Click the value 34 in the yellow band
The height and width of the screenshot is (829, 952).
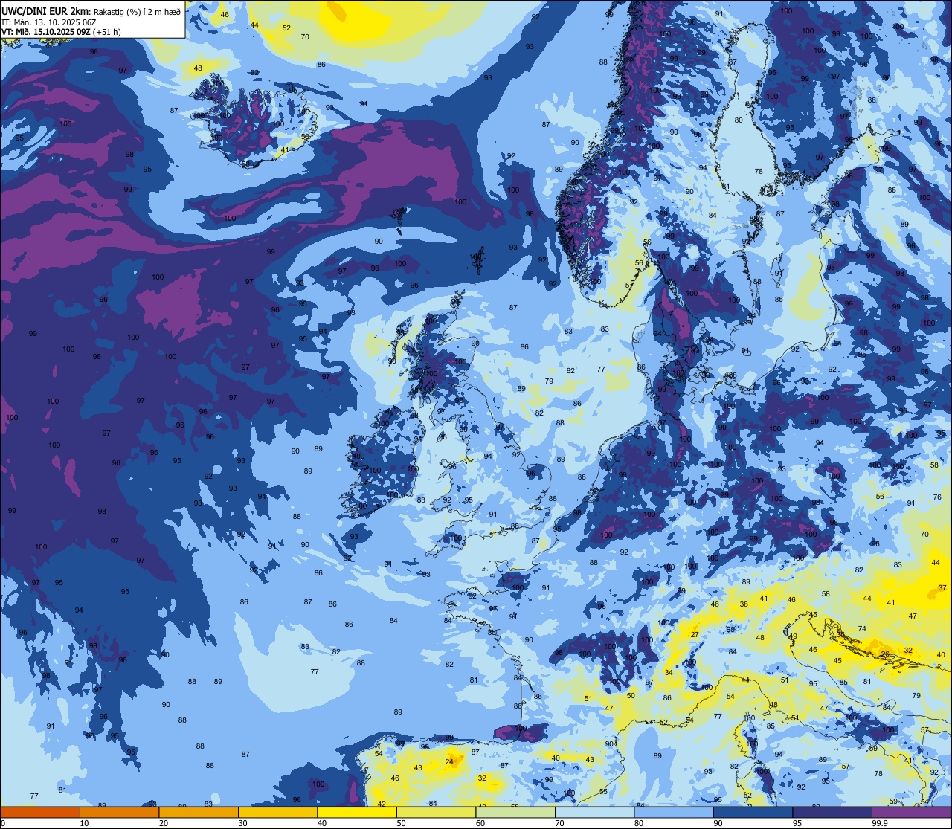(x=669, y=673)
